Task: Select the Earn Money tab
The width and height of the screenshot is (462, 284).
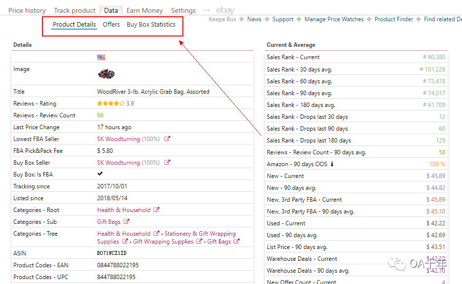Action: click(143, 10)
